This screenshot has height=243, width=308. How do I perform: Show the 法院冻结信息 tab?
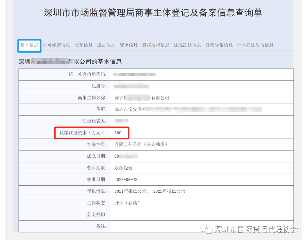[x=187, y=45]
